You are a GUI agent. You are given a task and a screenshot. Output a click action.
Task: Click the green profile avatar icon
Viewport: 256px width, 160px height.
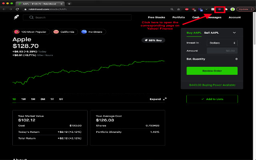232,9
